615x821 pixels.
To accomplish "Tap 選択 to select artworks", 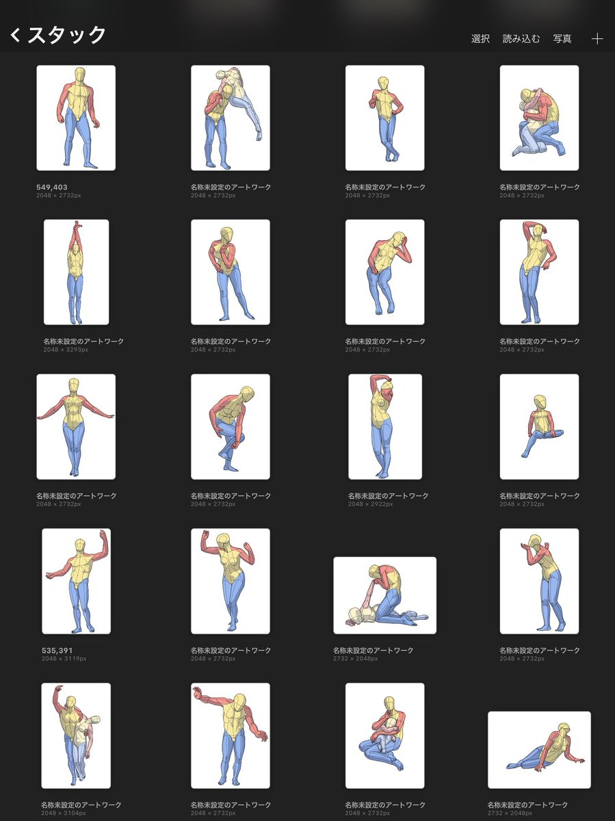I will pos(481,39).
